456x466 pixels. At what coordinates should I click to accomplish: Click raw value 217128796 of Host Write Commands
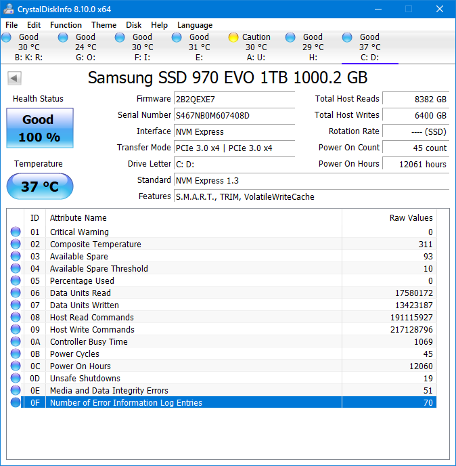pos(411,330)
